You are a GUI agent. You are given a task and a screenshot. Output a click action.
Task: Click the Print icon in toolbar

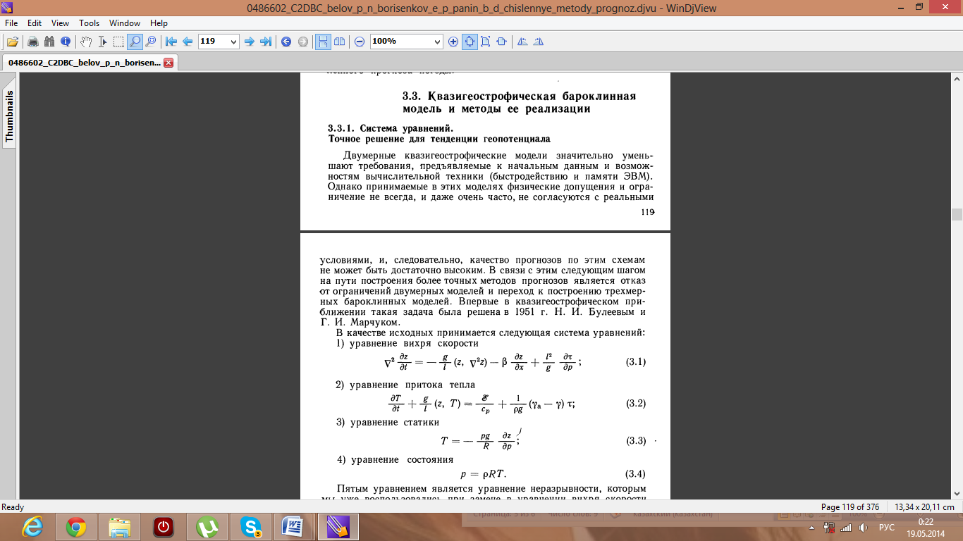point(32,42)
